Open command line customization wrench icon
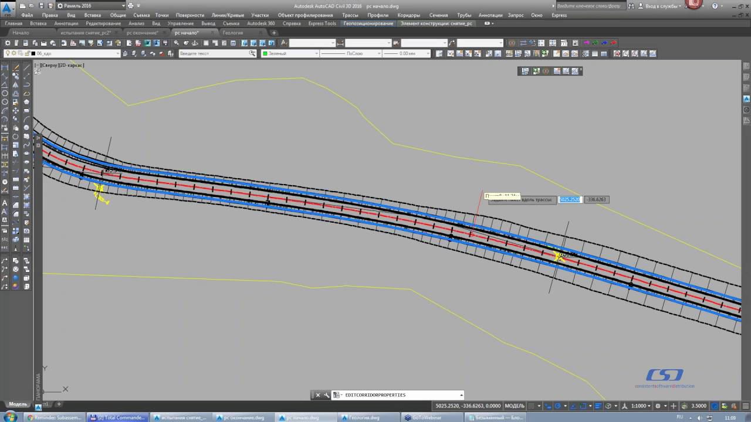Image resolution: width=751 pixels, height=422 pixels. click(327, 395)
